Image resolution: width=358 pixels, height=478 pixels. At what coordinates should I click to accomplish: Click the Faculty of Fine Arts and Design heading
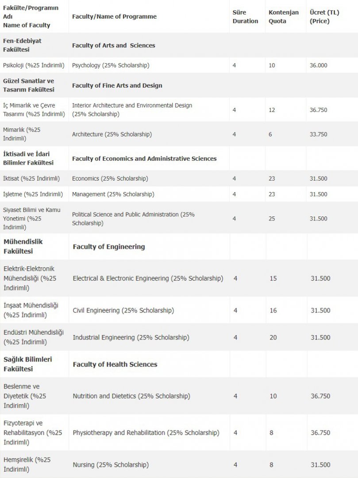(x=117, y=85)
